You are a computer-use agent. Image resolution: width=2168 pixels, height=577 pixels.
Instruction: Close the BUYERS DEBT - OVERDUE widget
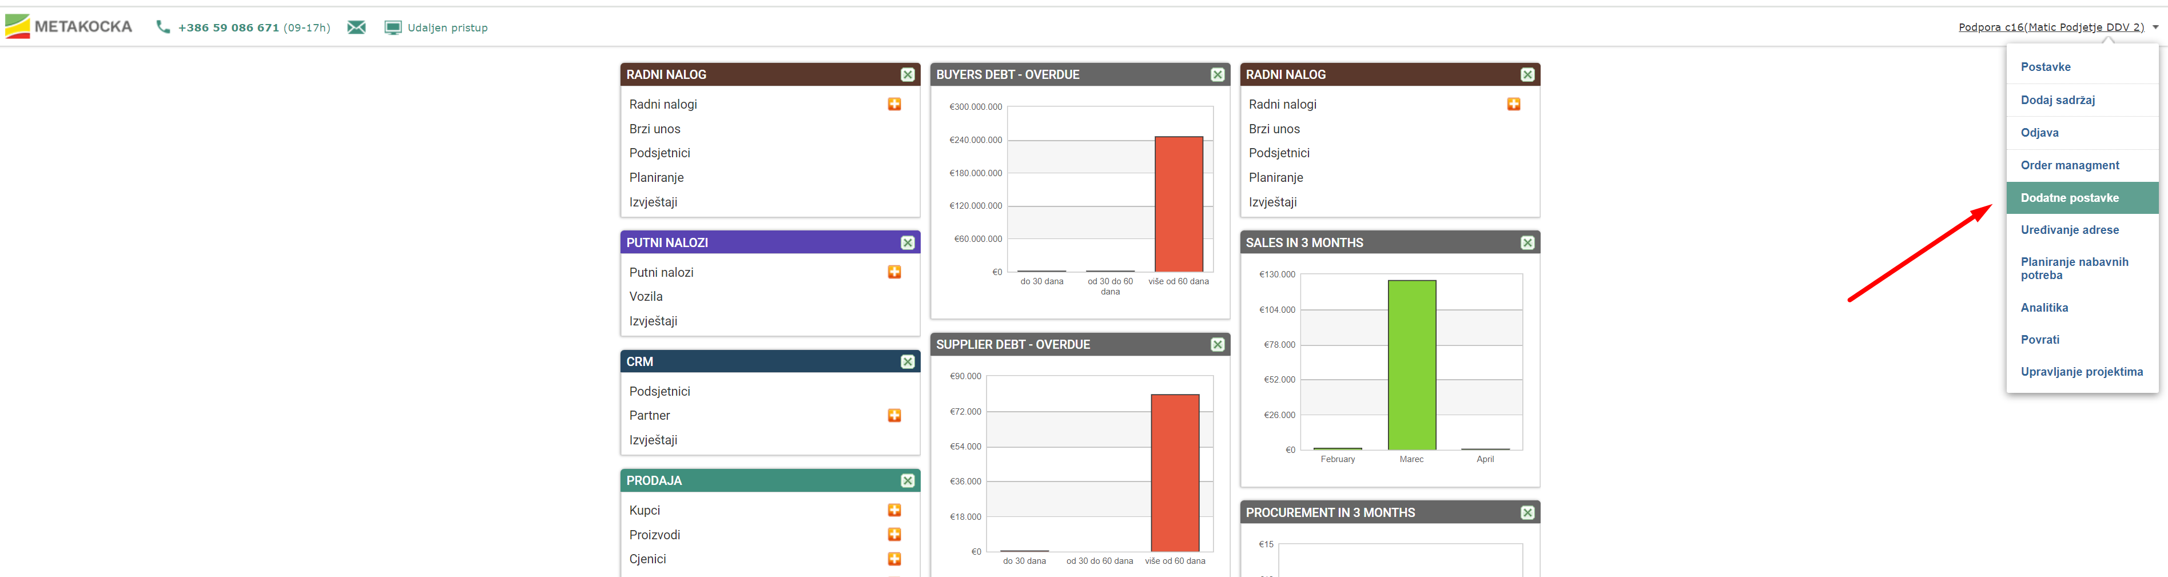(1217, 75)
